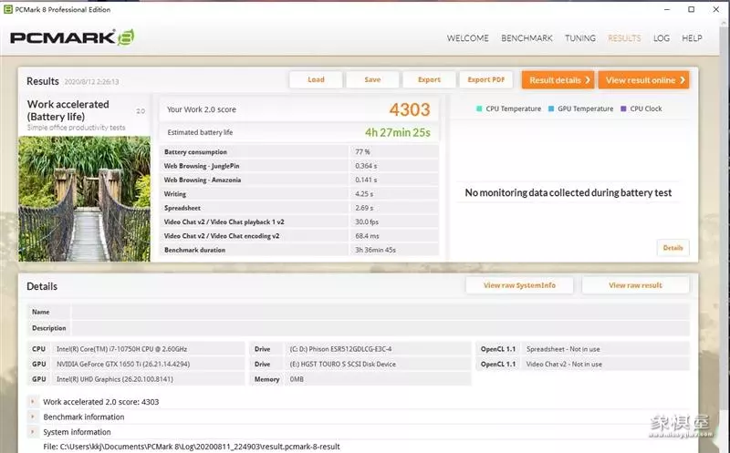Open the LOG tab
Viewport: 730px width, 453px height.
point(662,38)
